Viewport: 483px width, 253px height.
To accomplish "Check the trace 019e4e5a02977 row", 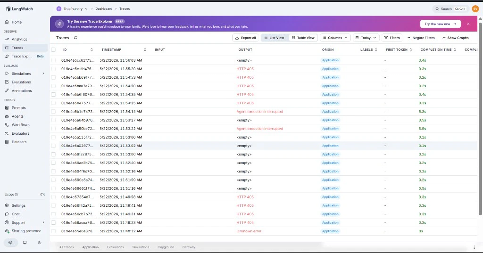I will [x=54, y=146].
